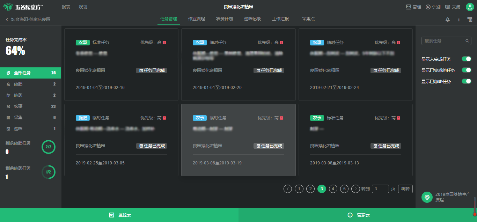Image resolution: width=477 pixels, height=222 pixels.
Task: Click the 2/2 remaining fertilizer progress ring
Action: click(x=48, y=147)
